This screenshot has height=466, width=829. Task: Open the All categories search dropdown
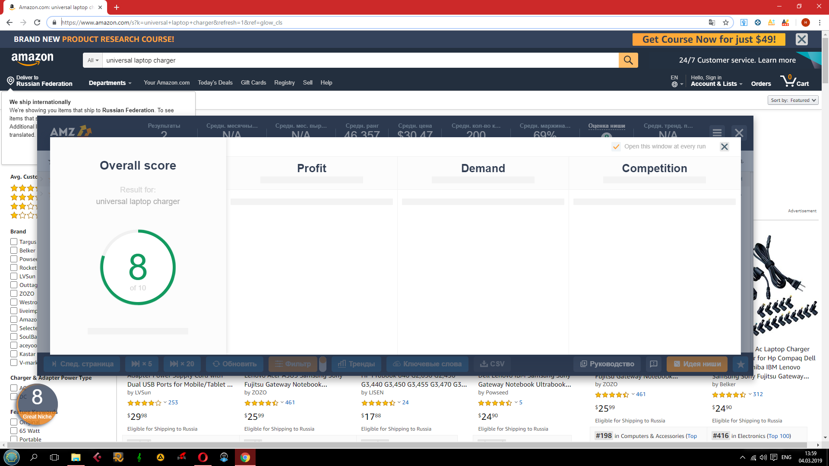(93, 60)
